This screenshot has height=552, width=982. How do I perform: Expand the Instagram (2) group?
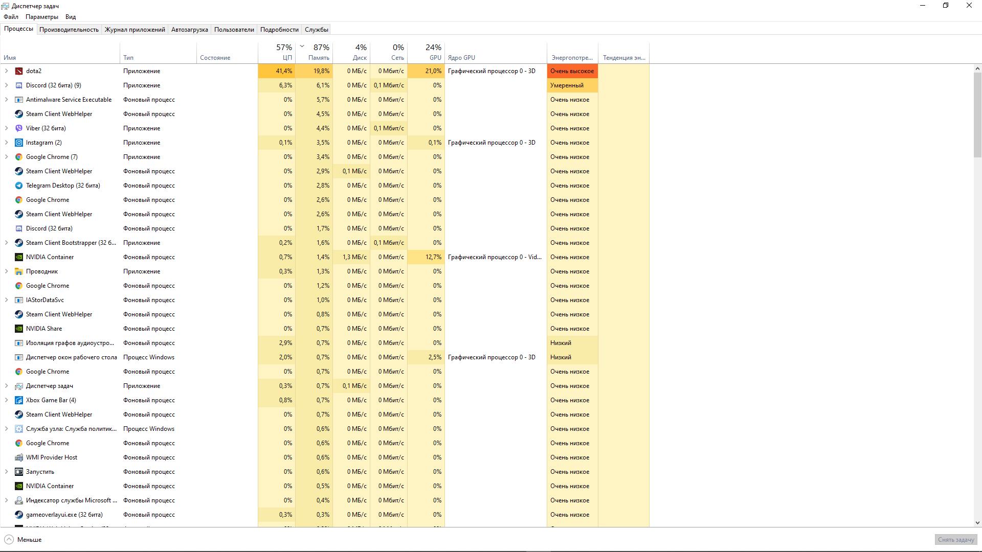(x=6, y=143)
